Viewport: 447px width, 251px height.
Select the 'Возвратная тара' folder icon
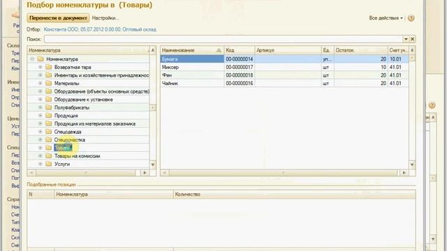[x=48, y=67]
